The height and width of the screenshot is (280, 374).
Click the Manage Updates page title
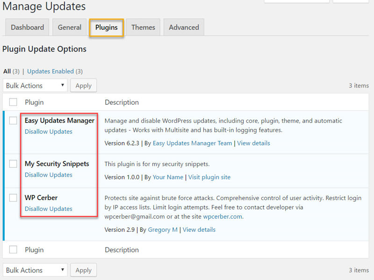44,6
